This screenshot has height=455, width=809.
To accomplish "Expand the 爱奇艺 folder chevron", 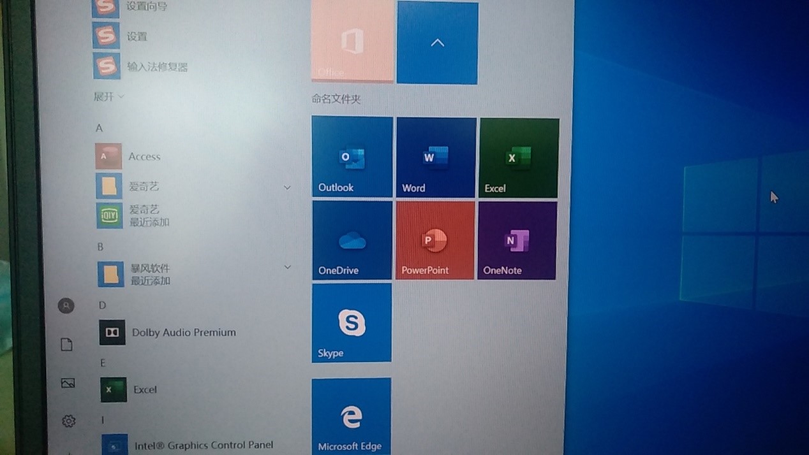I will [x=287, y=187].
